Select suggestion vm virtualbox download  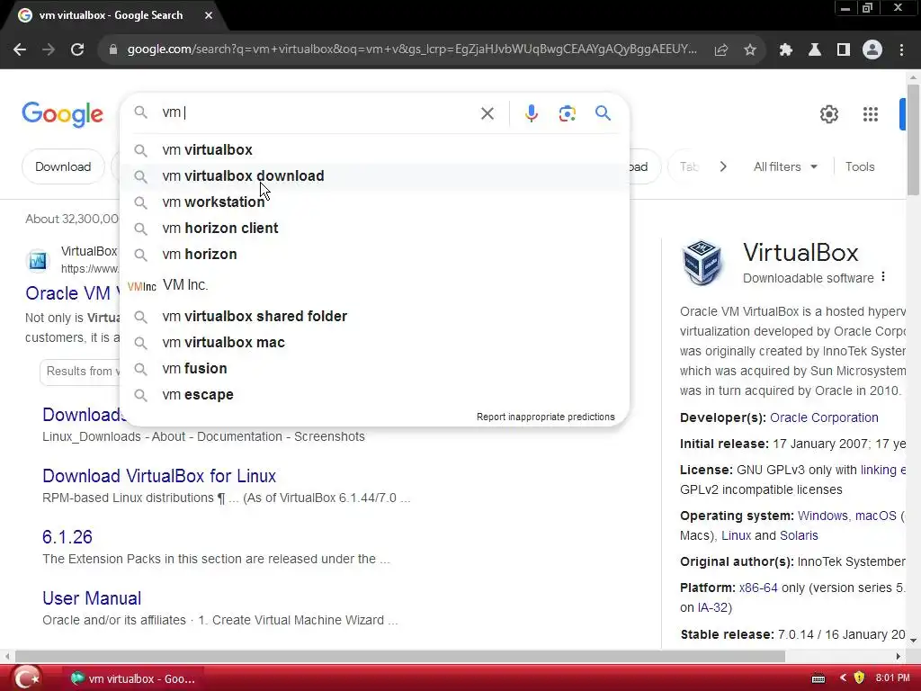[374, 176]
